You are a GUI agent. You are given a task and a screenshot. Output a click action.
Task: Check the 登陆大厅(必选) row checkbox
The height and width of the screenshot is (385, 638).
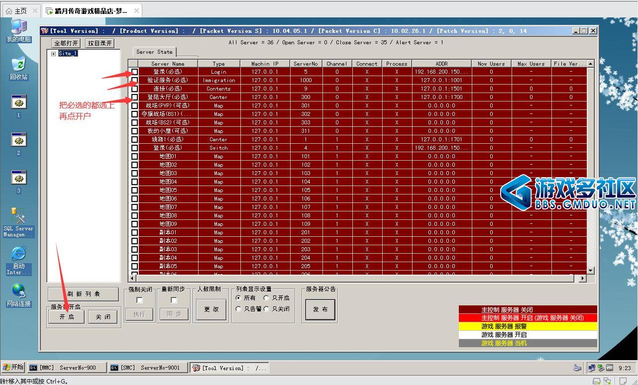(x=134, y=97)
